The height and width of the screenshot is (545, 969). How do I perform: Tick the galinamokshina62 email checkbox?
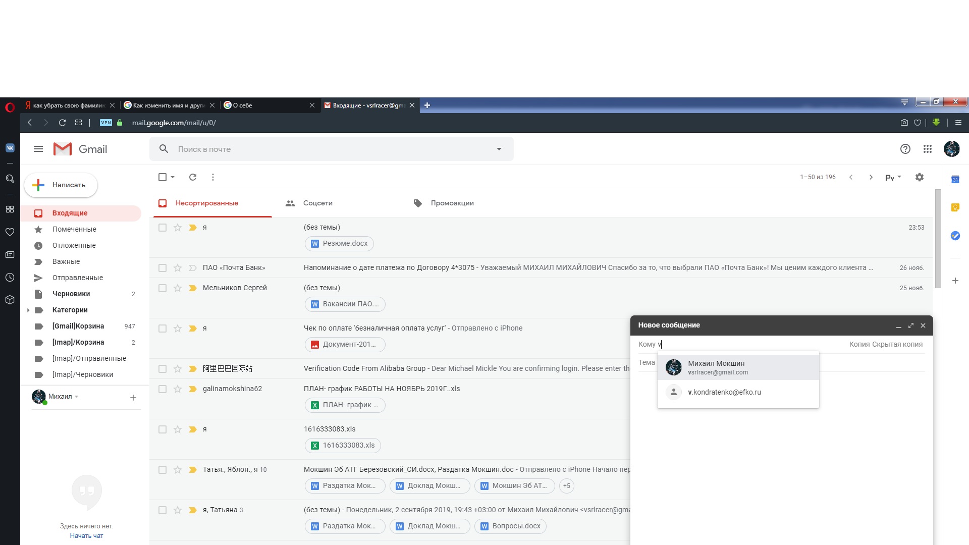(x=163, y=389)
